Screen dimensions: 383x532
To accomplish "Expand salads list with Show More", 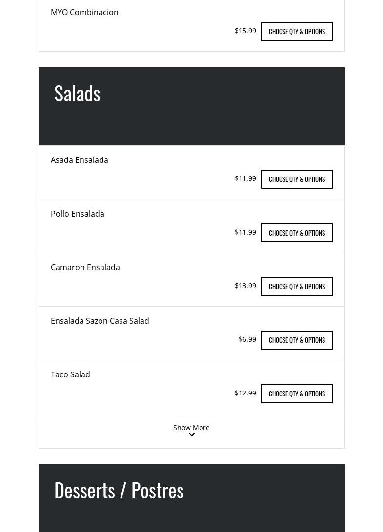I will coord(191,428).
